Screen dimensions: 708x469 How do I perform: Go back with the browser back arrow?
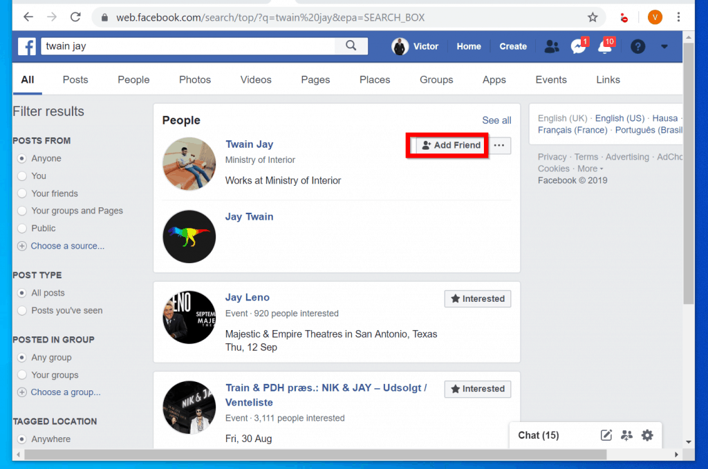tap(28, 17)
